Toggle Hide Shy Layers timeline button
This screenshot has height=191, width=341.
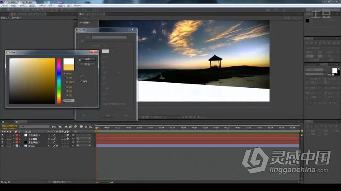pyautogui.click(x=66, y=127)
